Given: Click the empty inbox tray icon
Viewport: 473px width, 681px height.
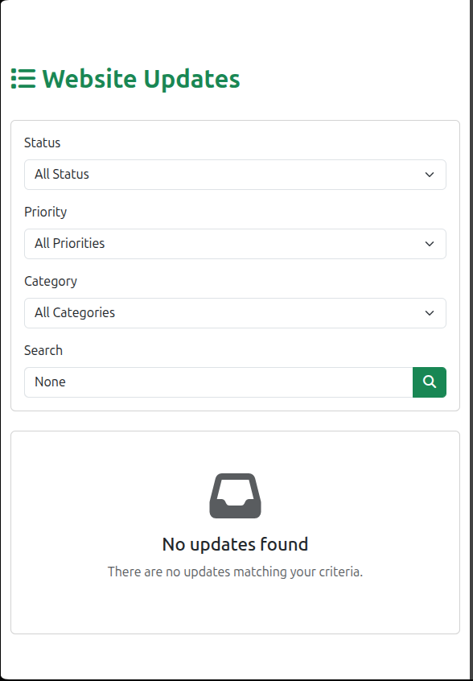Looking at the screenshot, I should pos(235,494).
